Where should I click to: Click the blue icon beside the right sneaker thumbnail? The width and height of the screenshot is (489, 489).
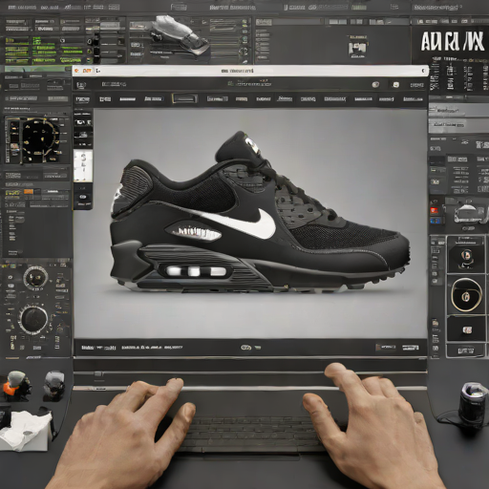(x=435, y=221)
